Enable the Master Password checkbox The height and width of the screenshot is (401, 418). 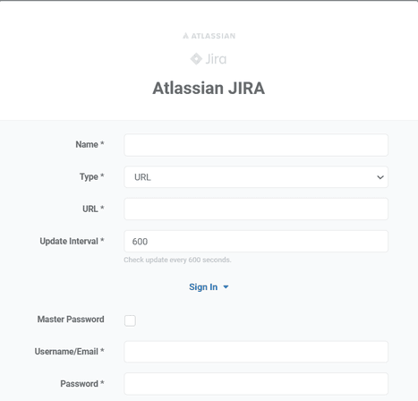click(x=130, y=320)
